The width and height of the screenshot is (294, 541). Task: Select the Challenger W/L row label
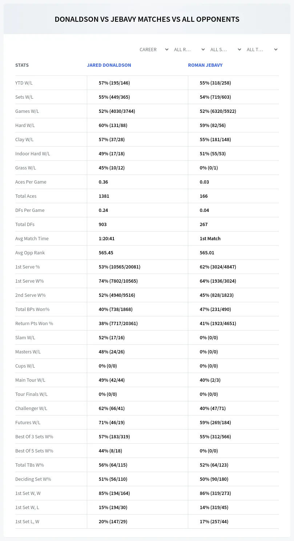click(31, 408)
